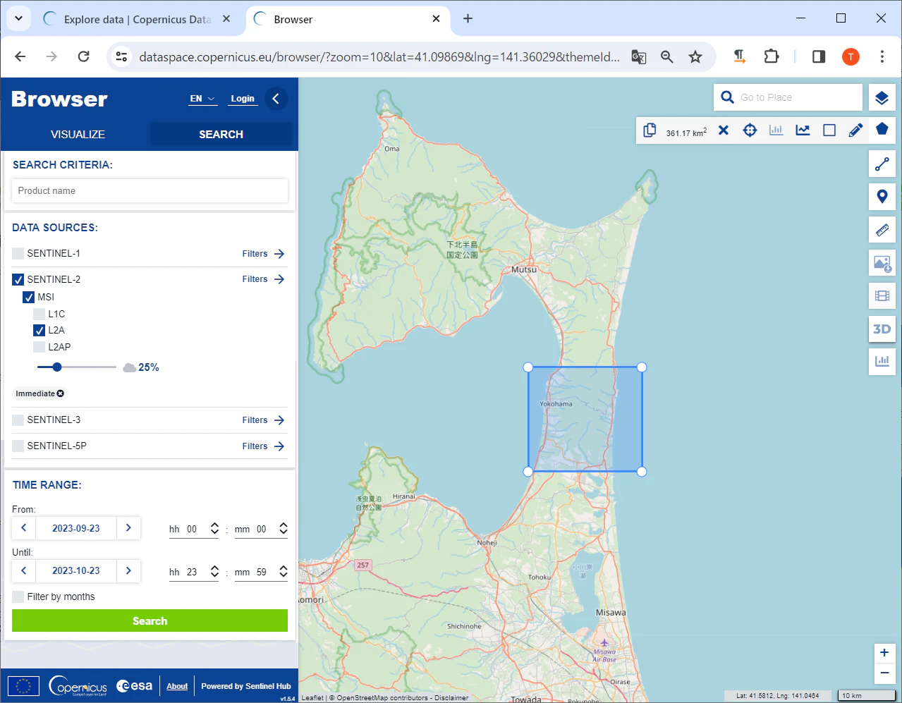This screenshot has height=703, width=902.
Task: Open the timelapse film tool
Action: click(x=882, y=296)
